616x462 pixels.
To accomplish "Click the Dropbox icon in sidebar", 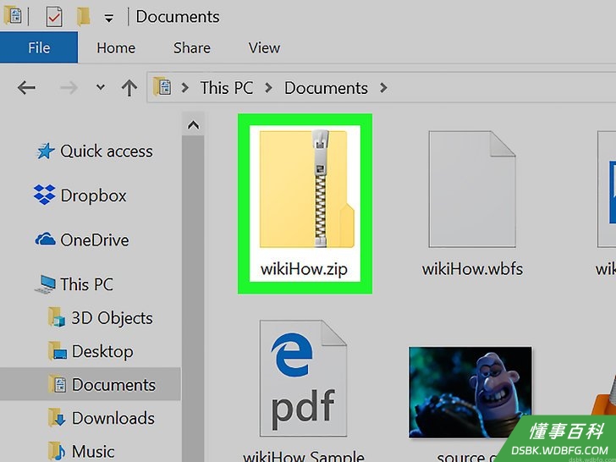I will click(44, 195).
